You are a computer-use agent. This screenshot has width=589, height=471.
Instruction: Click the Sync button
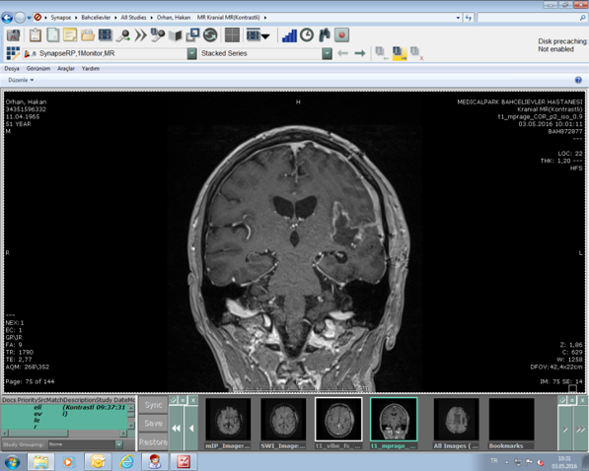click(x=153, y=405)
